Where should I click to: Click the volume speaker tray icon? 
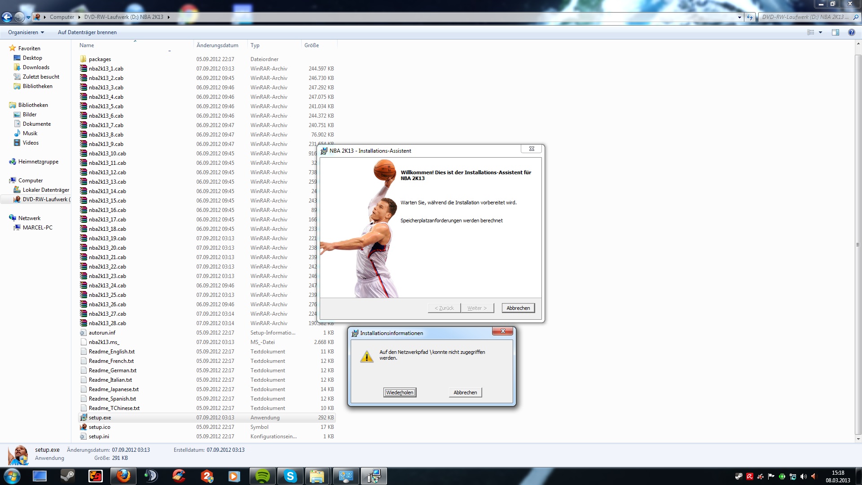click(x=803, y=476)
